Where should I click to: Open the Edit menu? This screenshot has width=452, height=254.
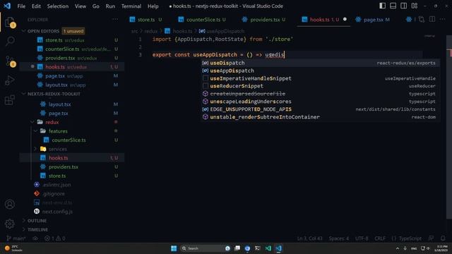click(36, 6)
